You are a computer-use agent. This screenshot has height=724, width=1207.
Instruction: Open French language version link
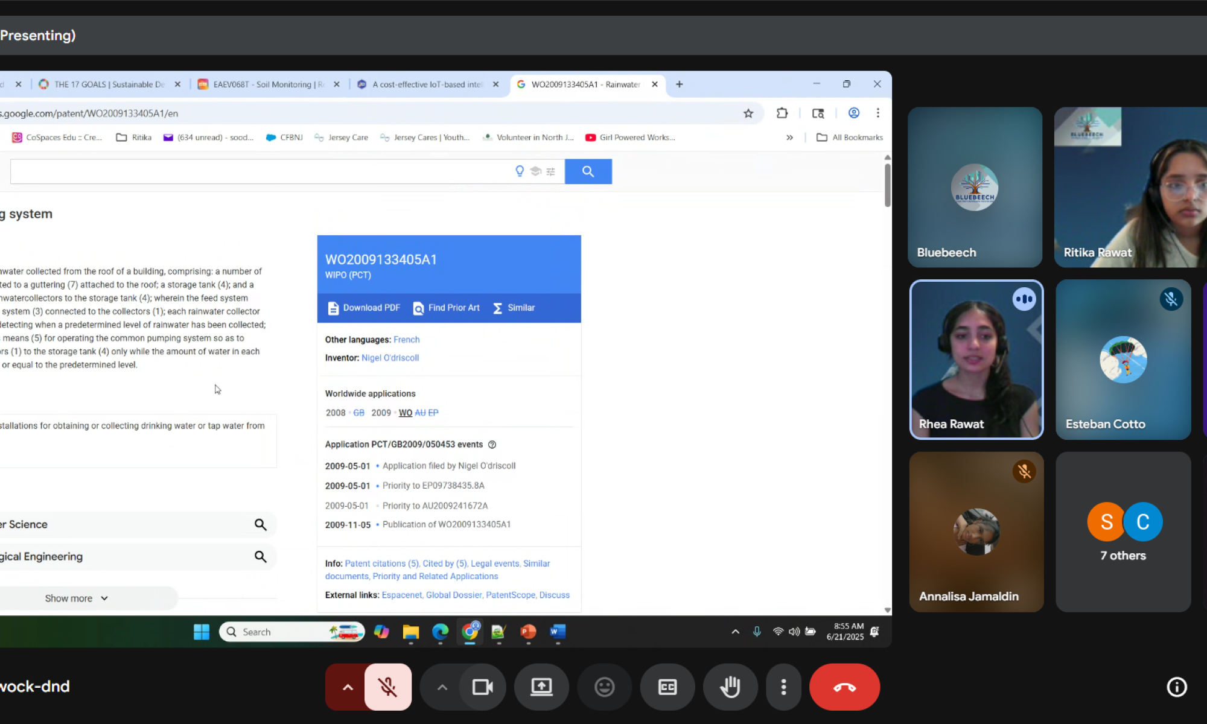click(x=406, y=340)
